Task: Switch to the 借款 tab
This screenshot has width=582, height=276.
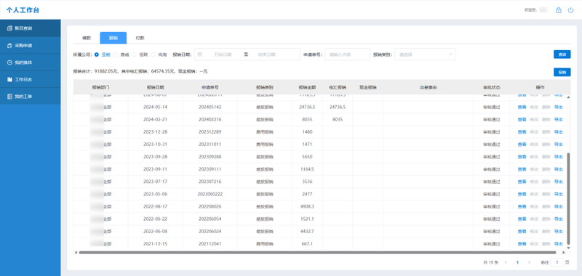Action: point(87,38)
